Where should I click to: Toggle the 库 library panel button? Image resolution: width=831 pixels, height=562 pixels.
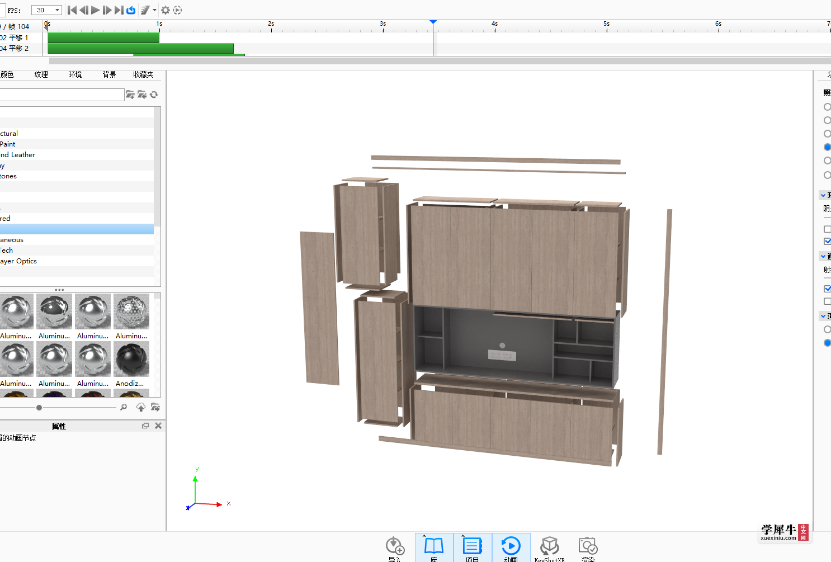(x=434, y=548)
